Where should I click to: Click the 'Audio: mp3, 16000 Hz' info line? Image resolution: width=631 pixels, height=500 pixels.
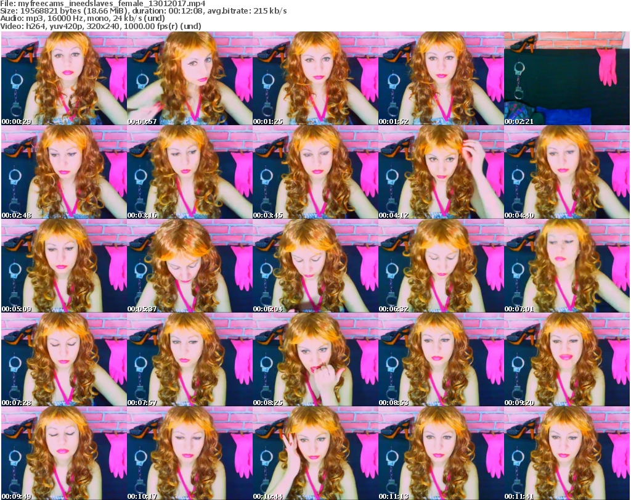83,18
